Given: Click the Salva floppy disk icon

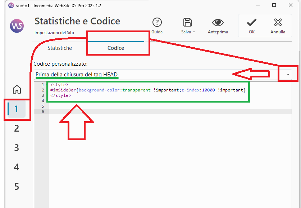Looking at the screenshot, I should [187, 23].
